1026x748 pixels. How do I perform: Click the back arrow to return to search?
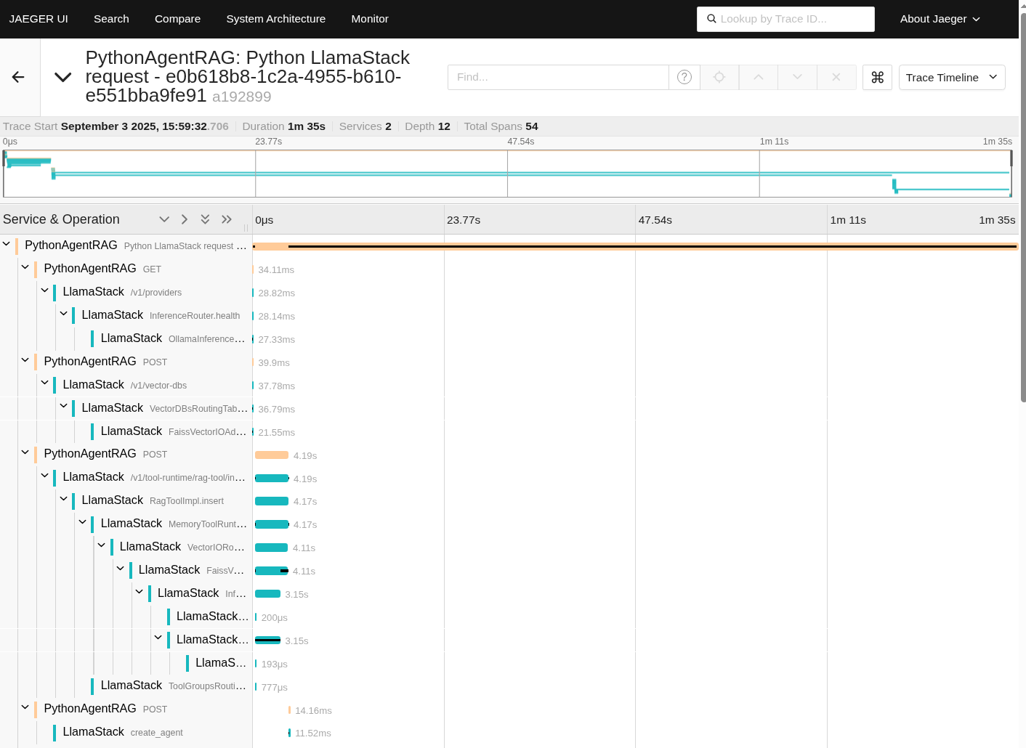coord(19,77)
